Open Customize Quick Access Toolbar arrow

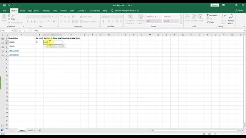(x=20, y=5)
